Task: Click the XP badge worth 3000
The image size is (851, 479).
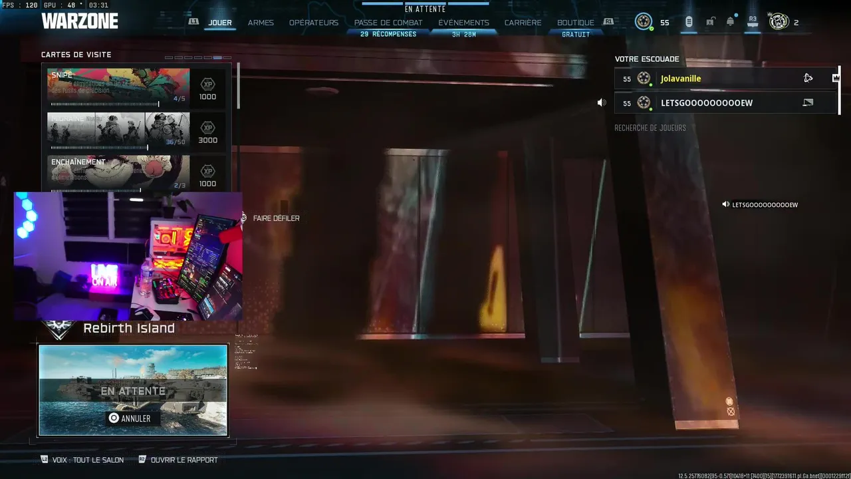Action: tap(207, 128)
